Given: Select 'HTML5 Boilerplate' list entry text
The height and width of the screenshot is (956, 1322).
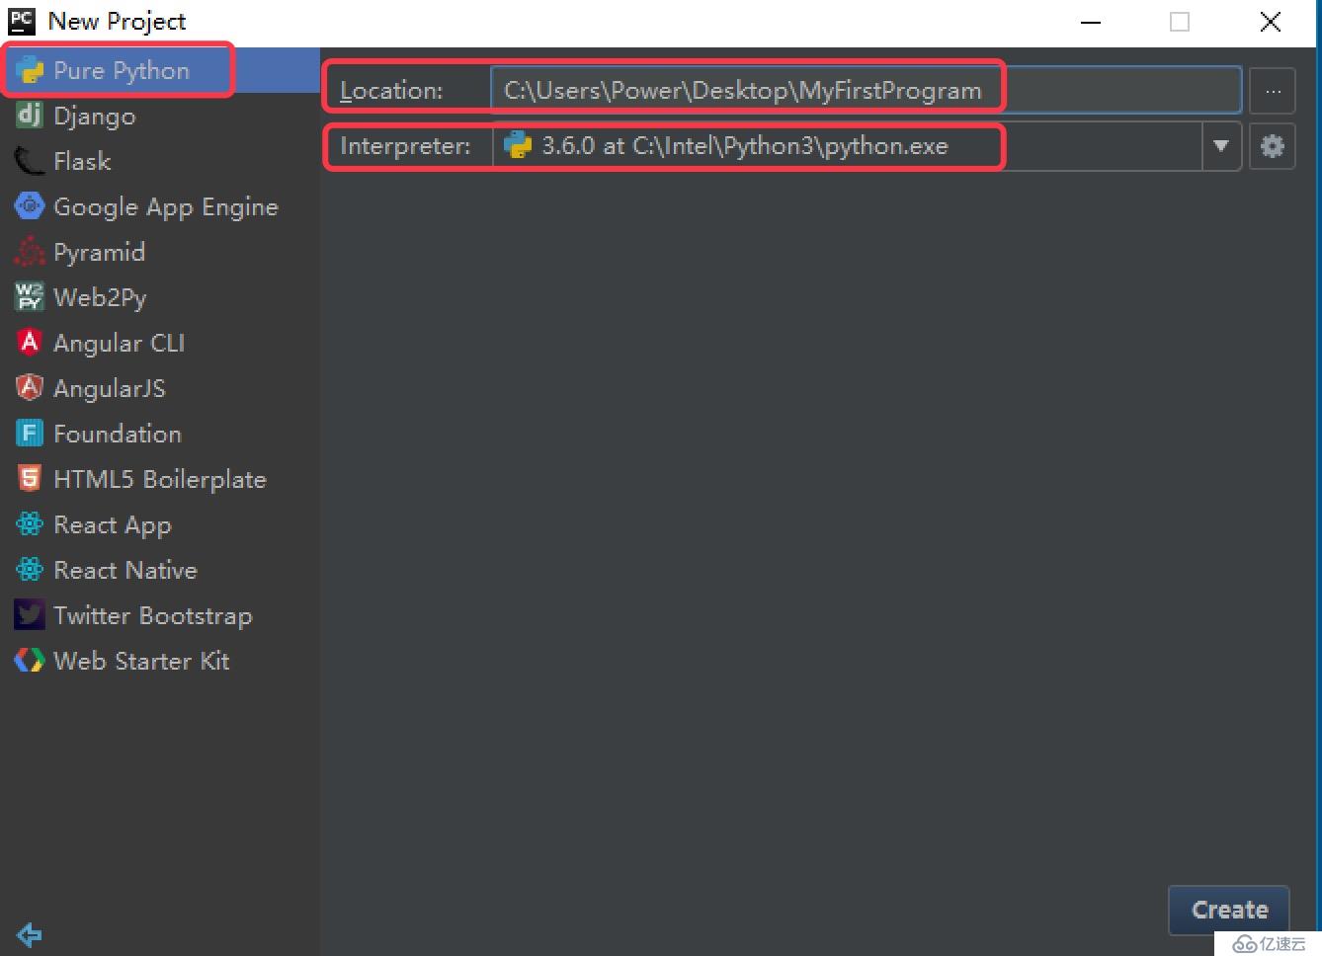Looking at the screenshot, I should (160, 480).
